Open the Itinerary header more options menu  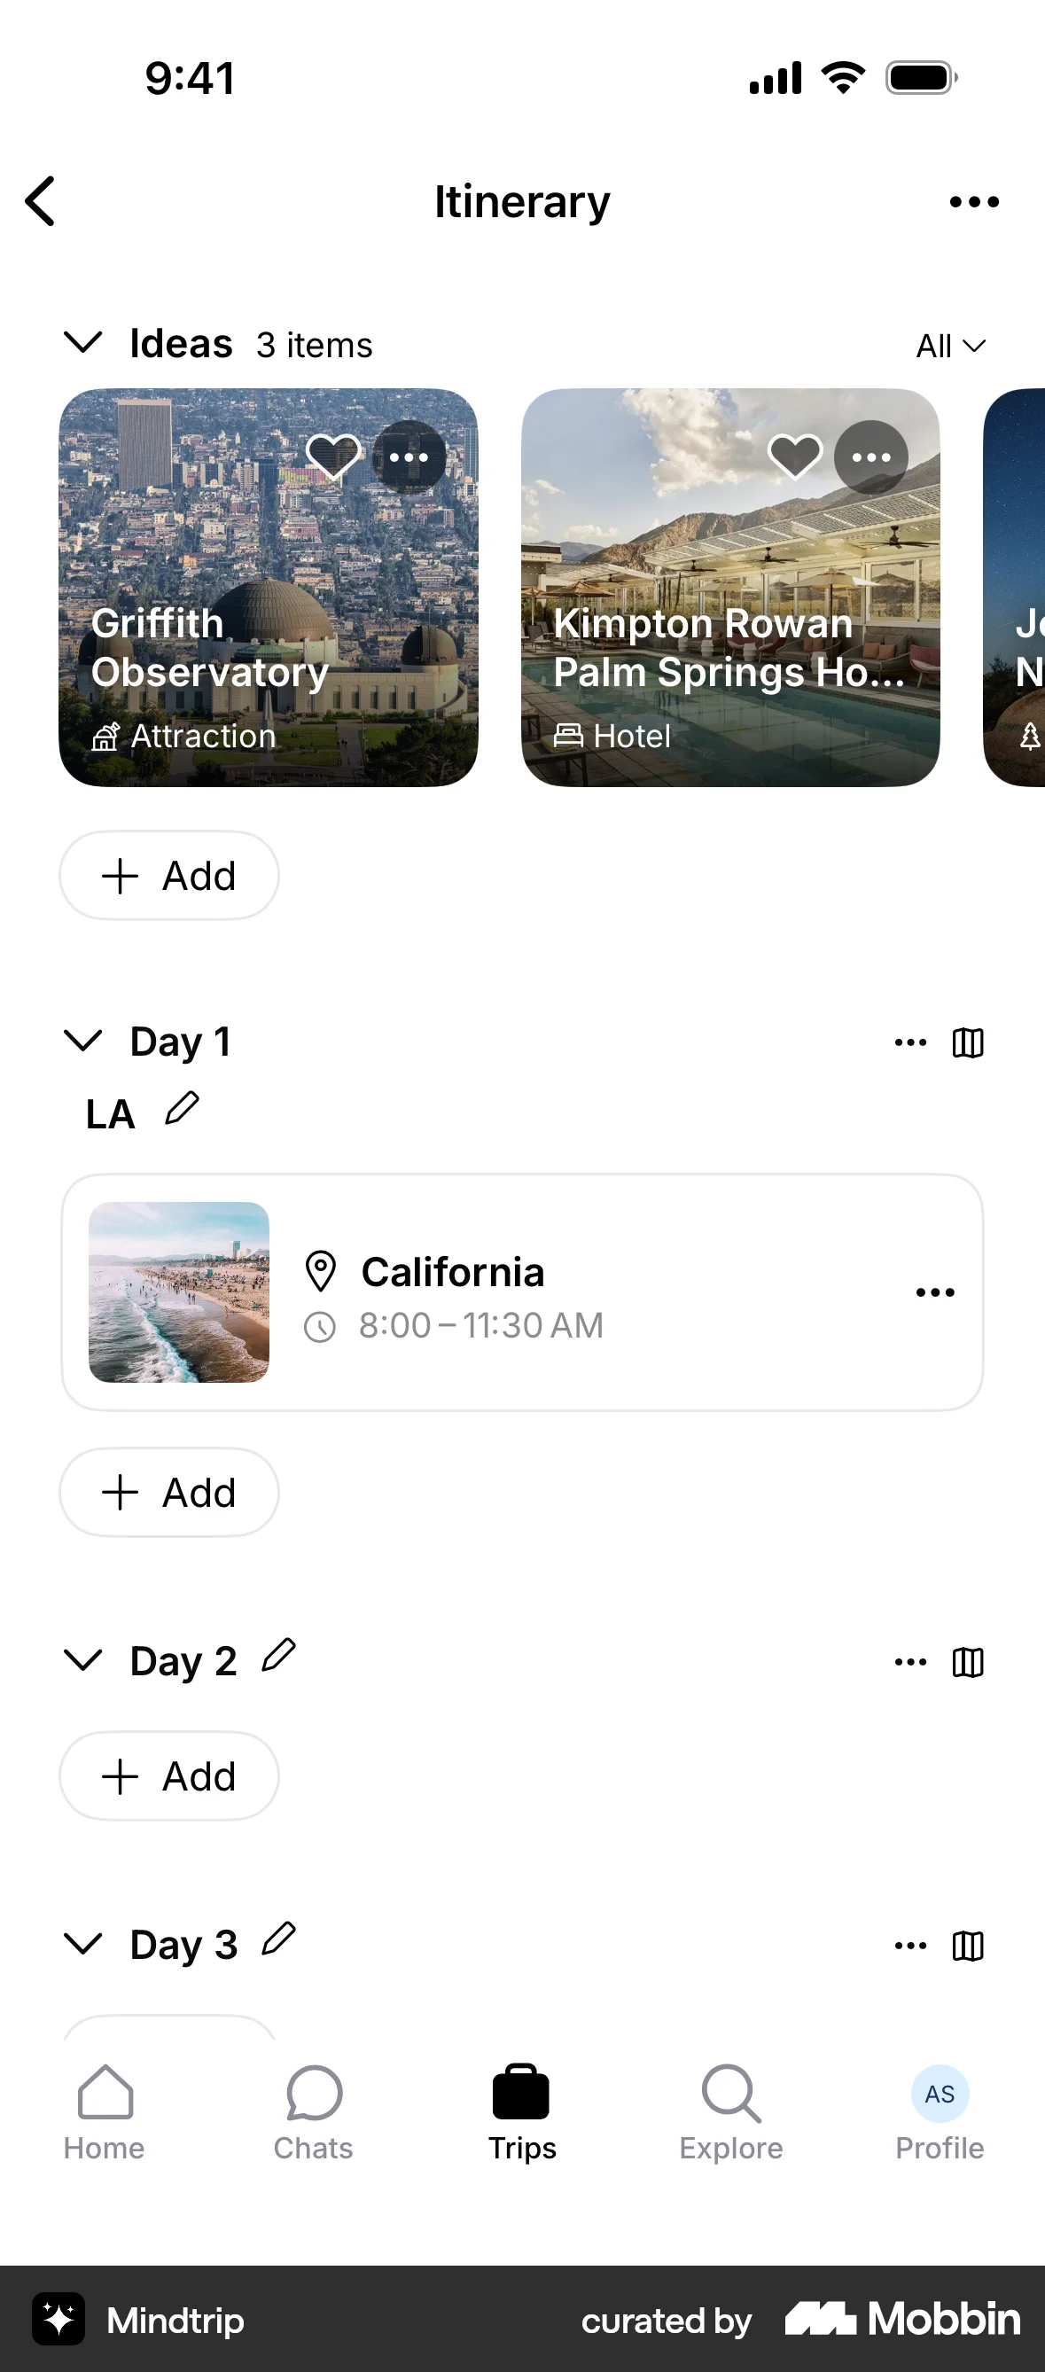coord(974,202)
